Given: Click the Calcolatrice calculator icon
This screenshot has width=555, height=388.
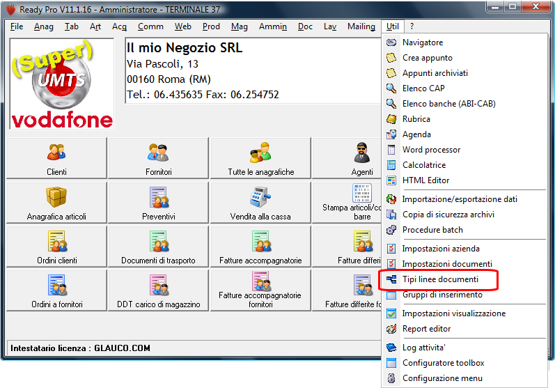Looking at the screenshot, I should (391, 165).
